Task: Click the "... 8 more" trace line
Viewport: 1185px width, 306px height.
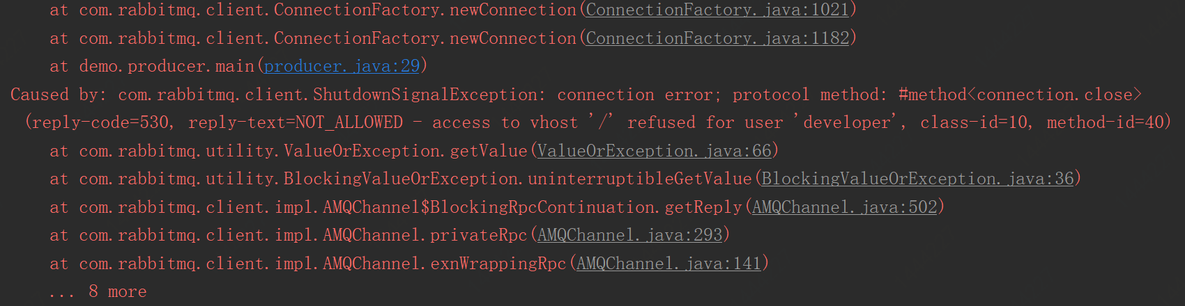Action: (x=98, y=291)
